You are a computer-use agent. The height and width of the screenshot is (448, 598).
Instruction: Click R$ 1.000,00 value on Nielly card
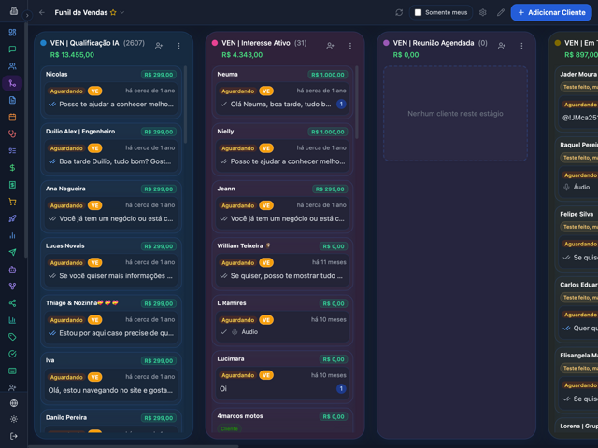coord(328,132)
